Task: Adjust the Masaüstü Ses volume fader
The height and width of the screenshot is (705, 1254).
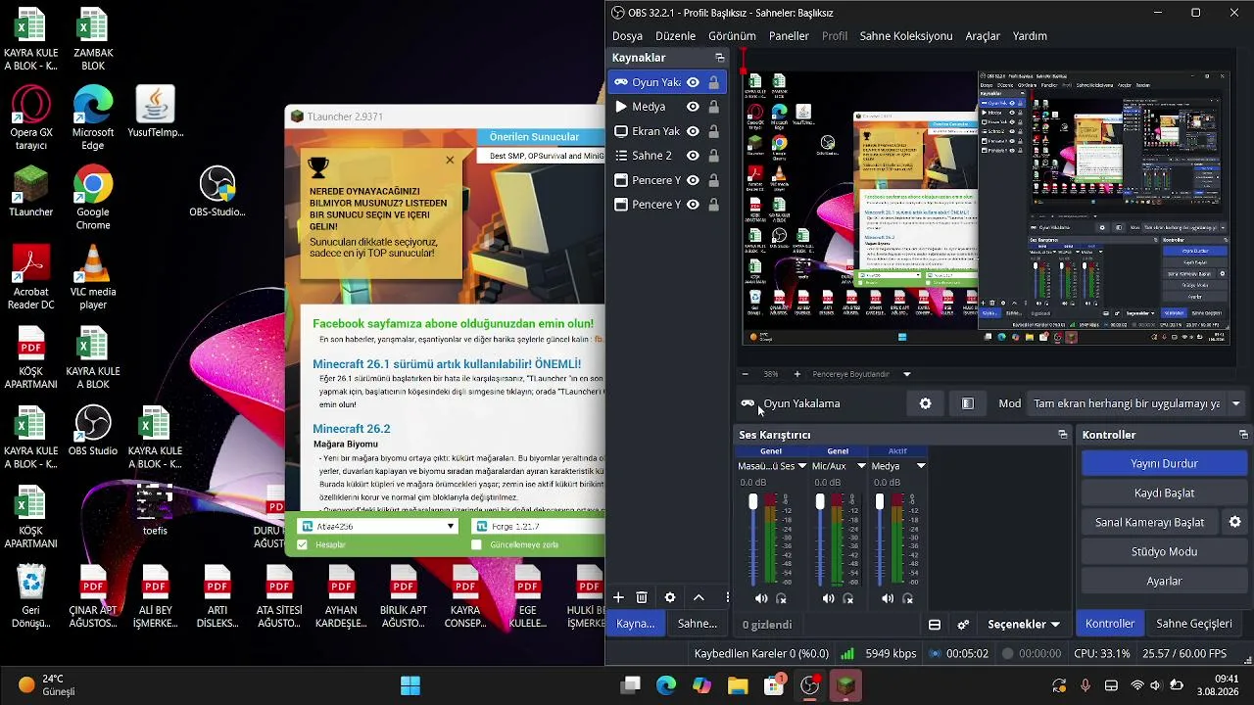Action: pos(752,502)
